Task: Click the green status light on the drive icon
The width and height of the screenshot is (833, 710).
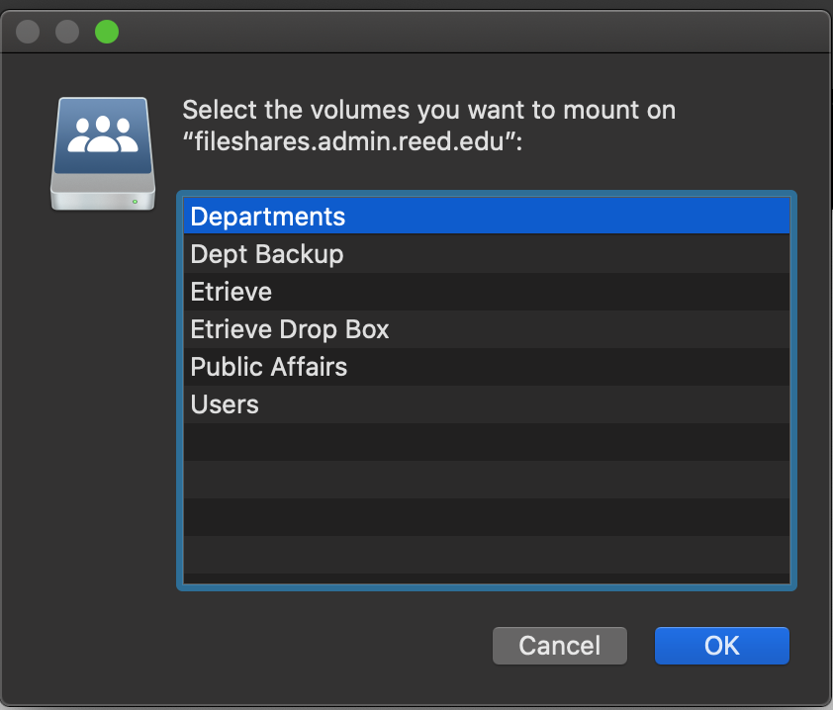Action: [135, 201]
